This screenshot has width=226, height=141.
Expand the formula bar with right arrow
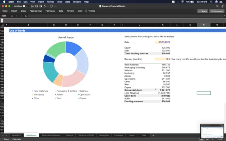pos(224,16)
